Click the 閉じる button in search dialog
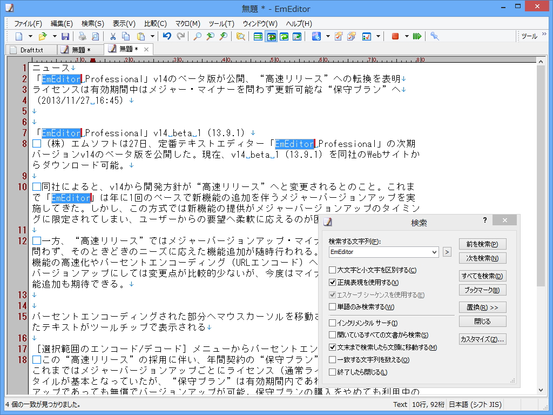The image size is (553, 415). (x=482, y=322)
